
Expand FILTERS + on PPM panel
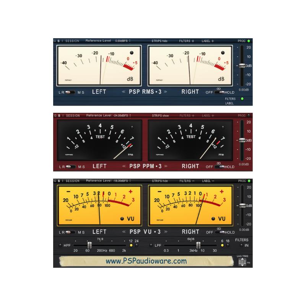click(x=187, y=116)
